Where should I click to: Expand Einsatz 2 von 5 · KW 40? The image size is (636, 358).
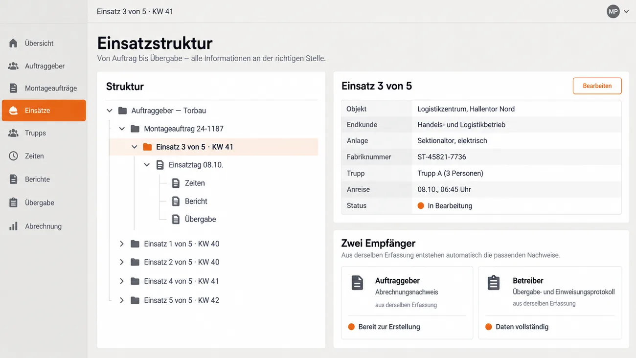(x=122, y=262)
